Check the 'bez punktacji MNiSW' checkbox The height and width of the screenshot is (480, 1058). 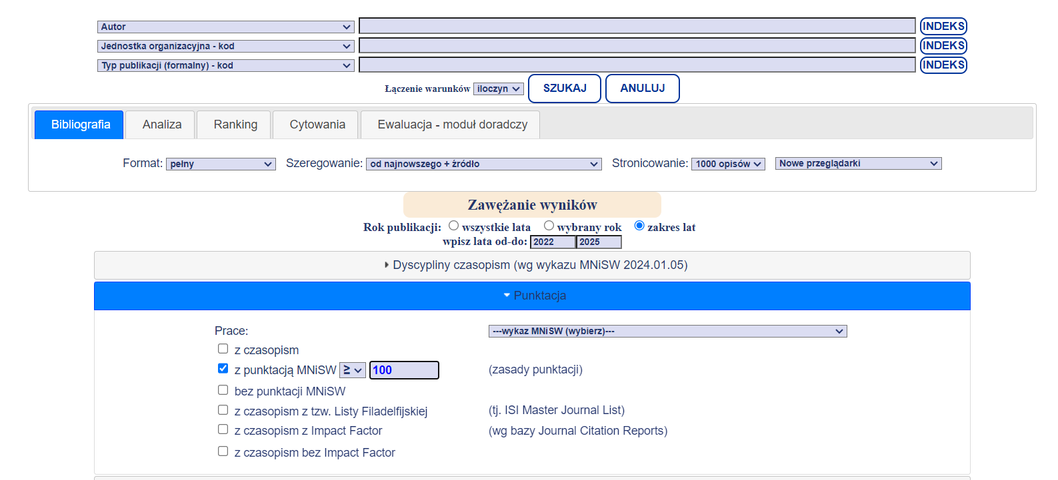[223, 391]
